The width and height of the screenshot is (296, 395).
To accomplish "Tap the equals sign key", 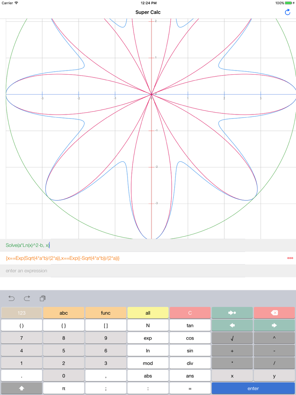I will pos(190,388).
